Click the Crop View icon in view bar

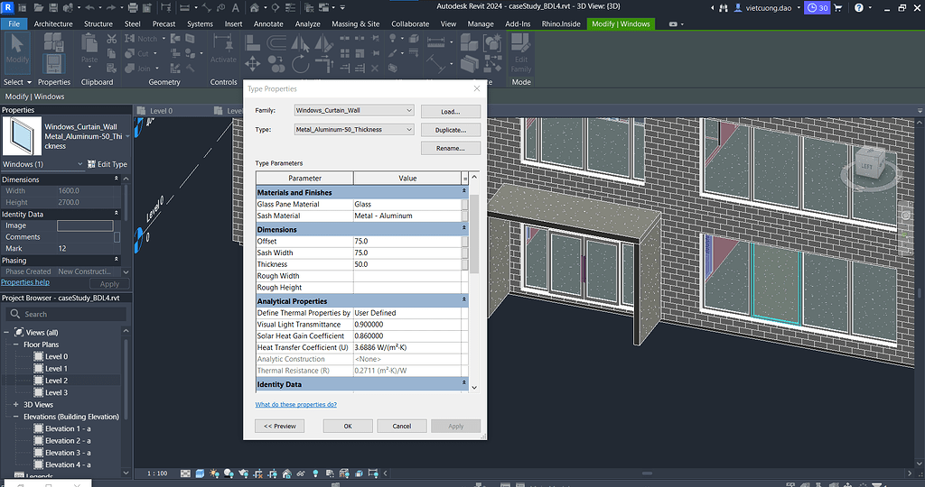[x=257, y=473]
